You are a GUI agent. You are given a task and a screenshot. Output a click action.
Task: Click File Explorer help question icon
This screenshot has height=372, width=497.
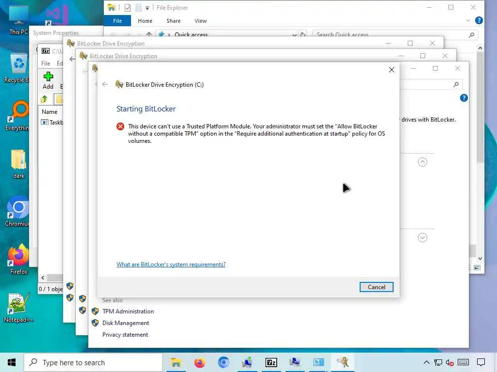[479, 20]
